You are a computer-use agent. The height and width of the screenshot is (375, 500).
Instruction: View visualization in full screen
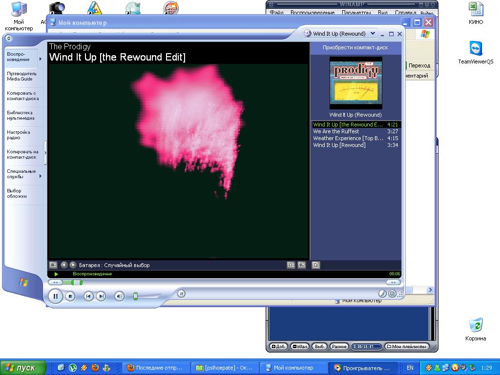(x=302, y=265)
